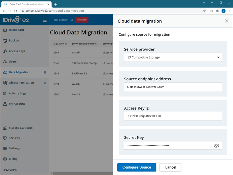Image resolution: width=233 pixels, height=175 pixels.
Task: Expand the Service provider dropdown
Action: pos(173,57)
